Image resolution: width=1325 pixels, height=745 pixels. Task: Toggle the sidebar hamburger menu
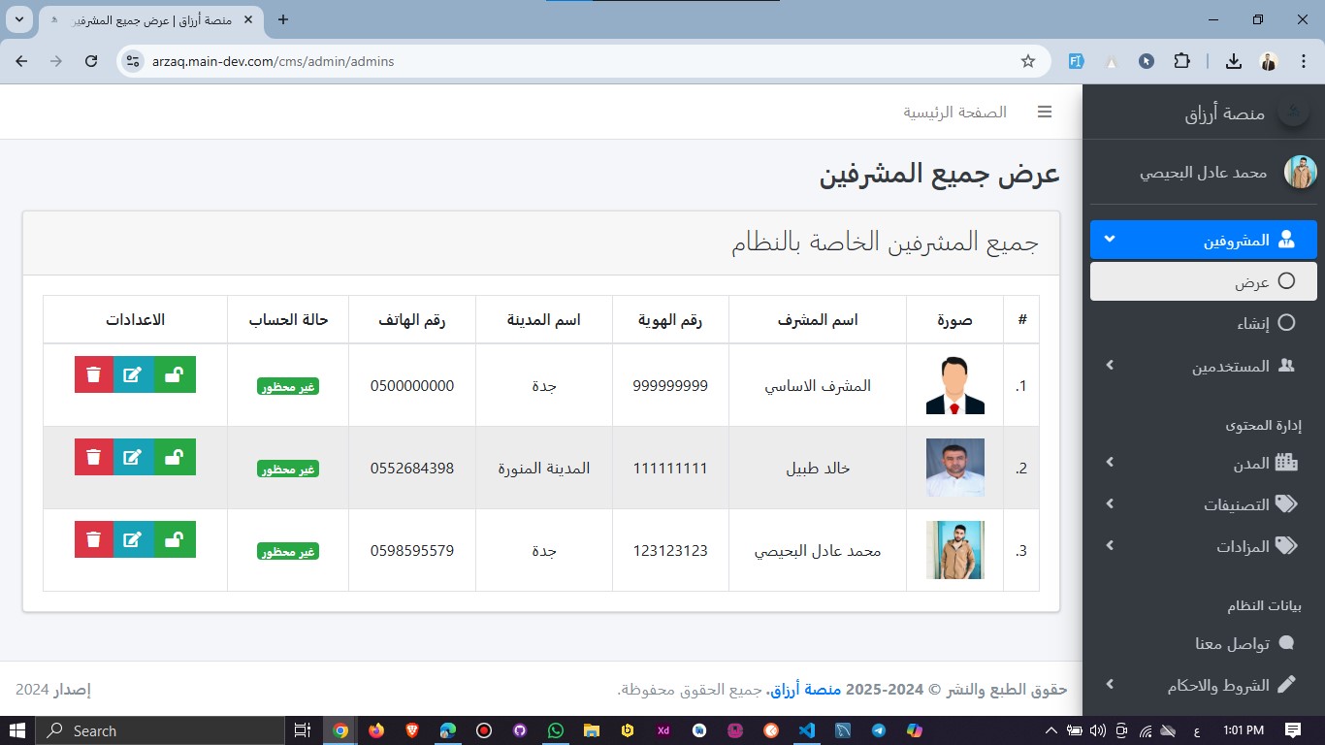point(1045,112)
